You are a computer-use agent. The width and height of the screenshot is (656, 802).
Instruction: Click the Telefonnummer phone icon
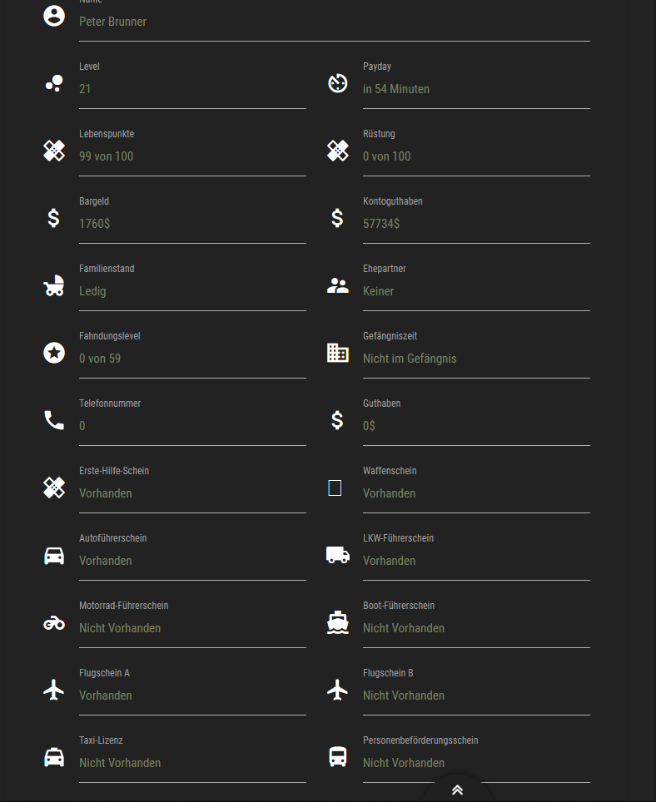pyautogui.click(x=54, y=420)
